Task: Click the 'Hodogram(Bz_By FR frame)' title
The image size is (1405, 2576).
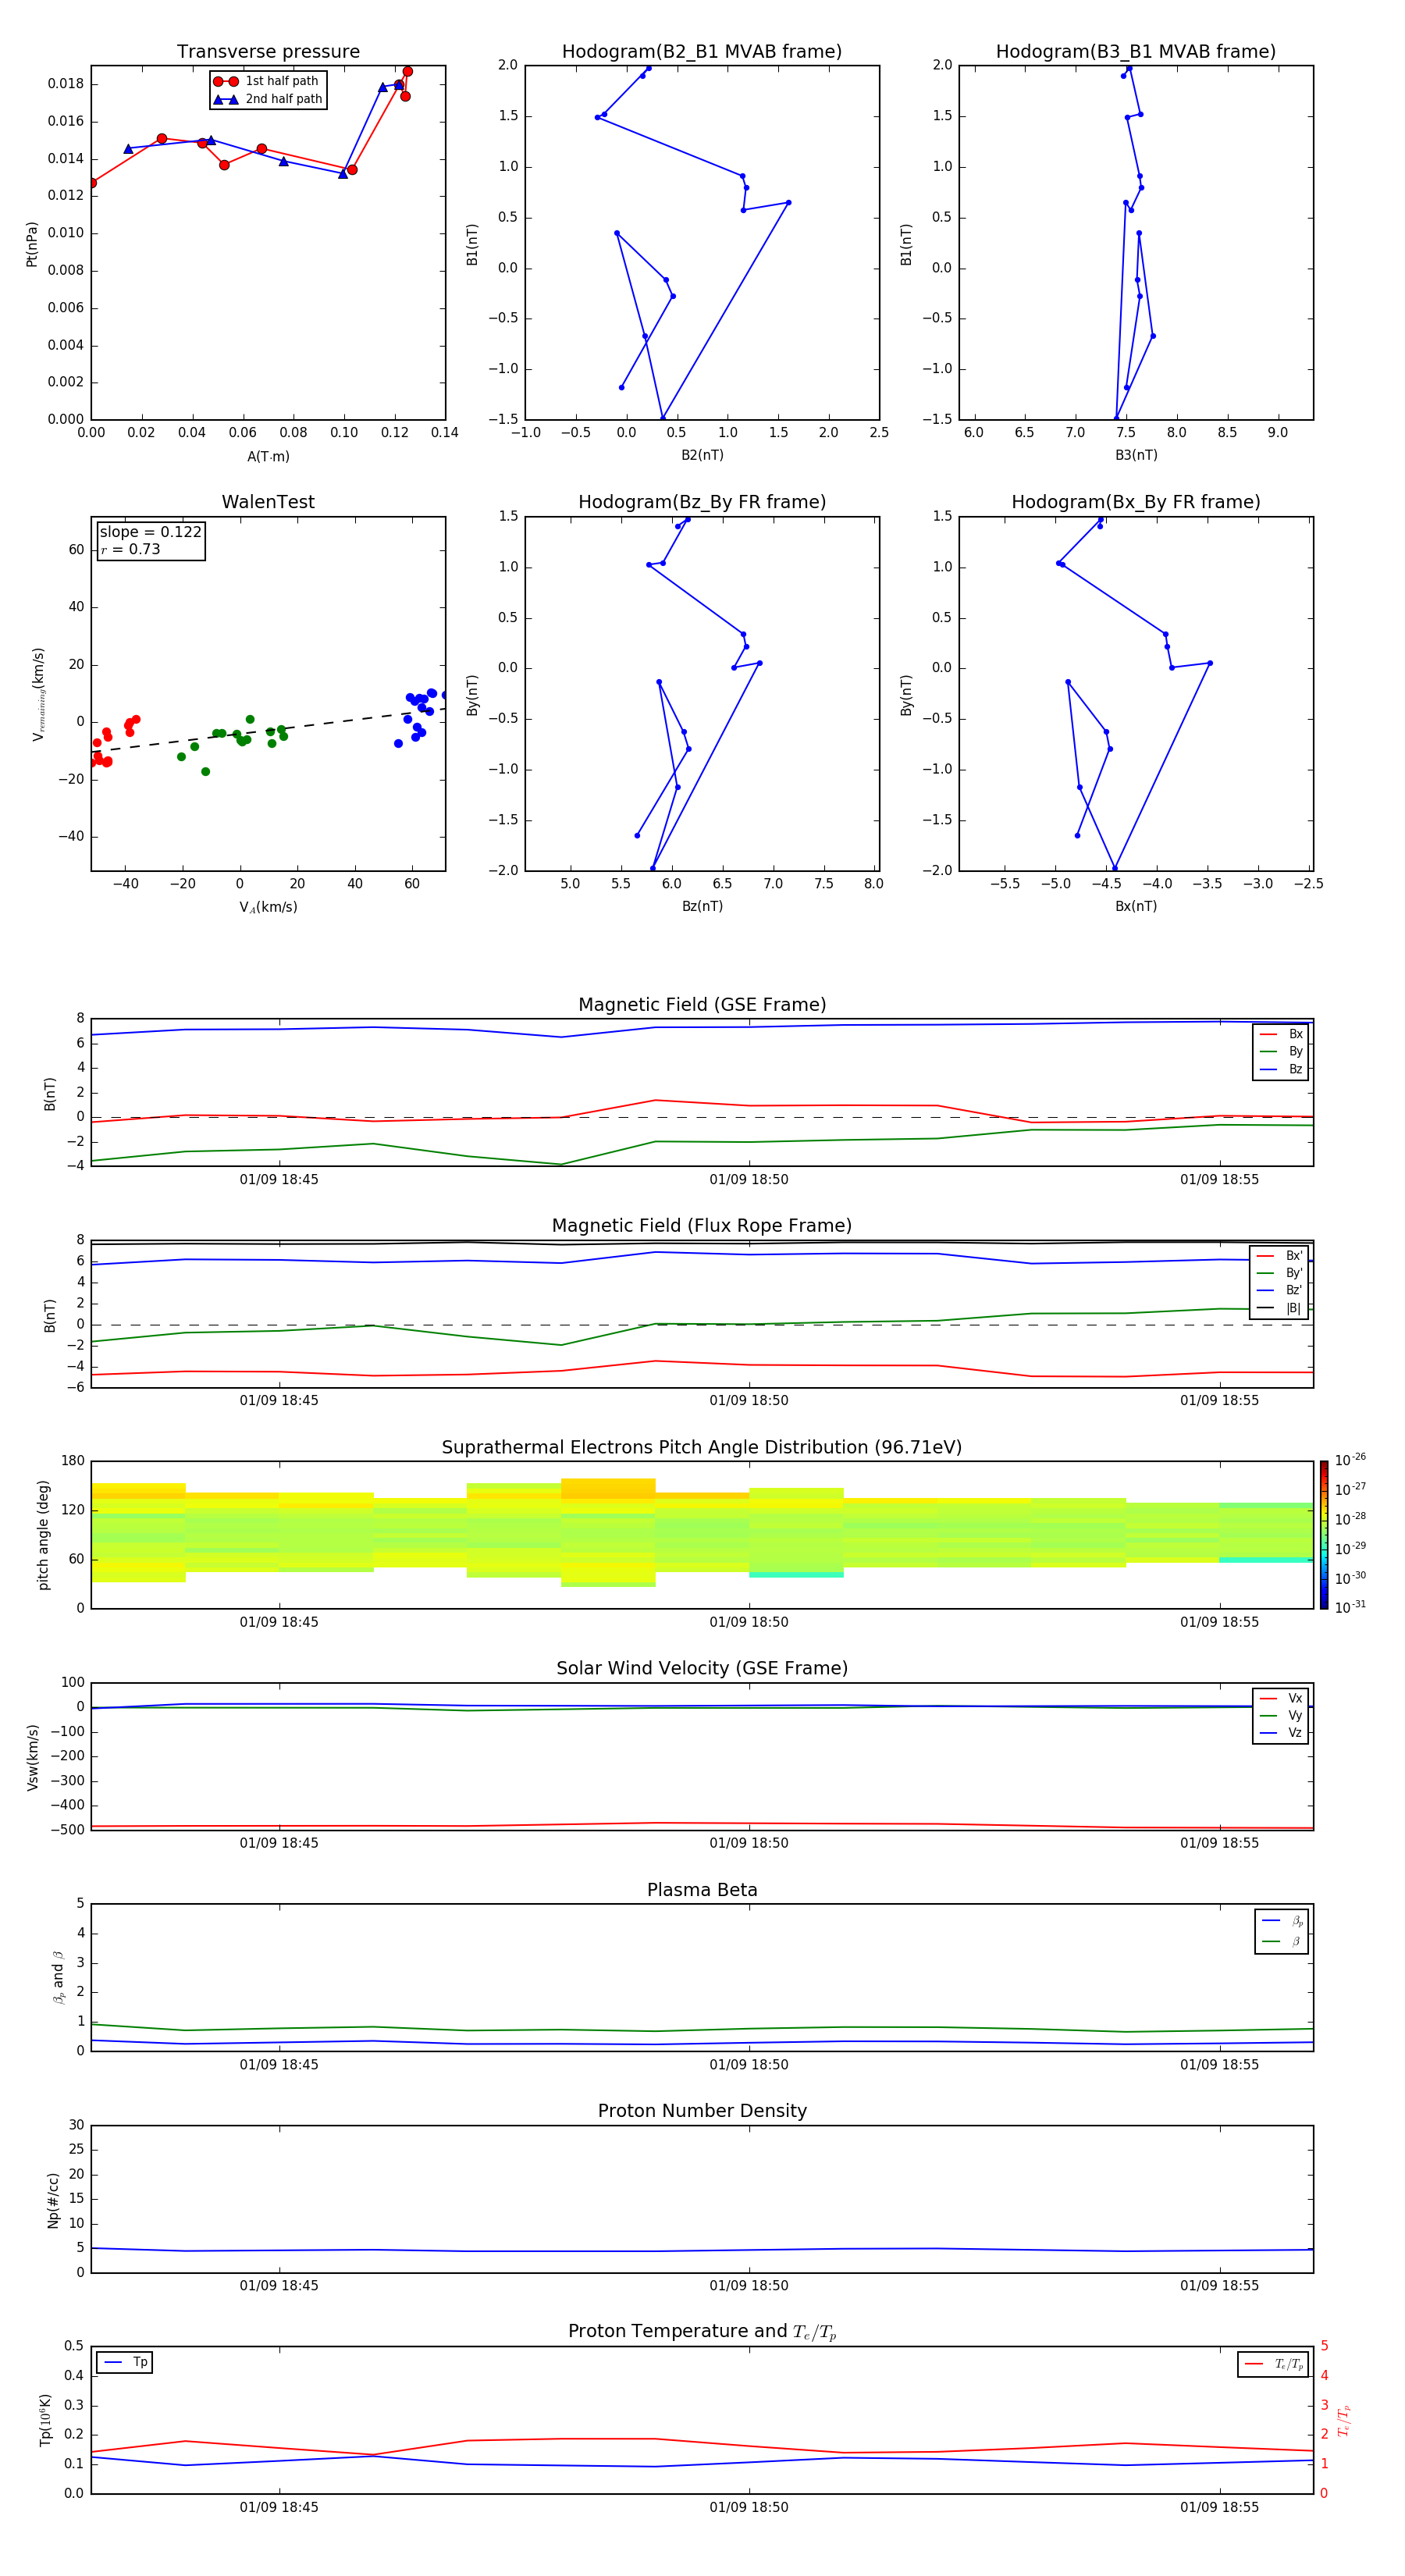Action: point(702,502)
